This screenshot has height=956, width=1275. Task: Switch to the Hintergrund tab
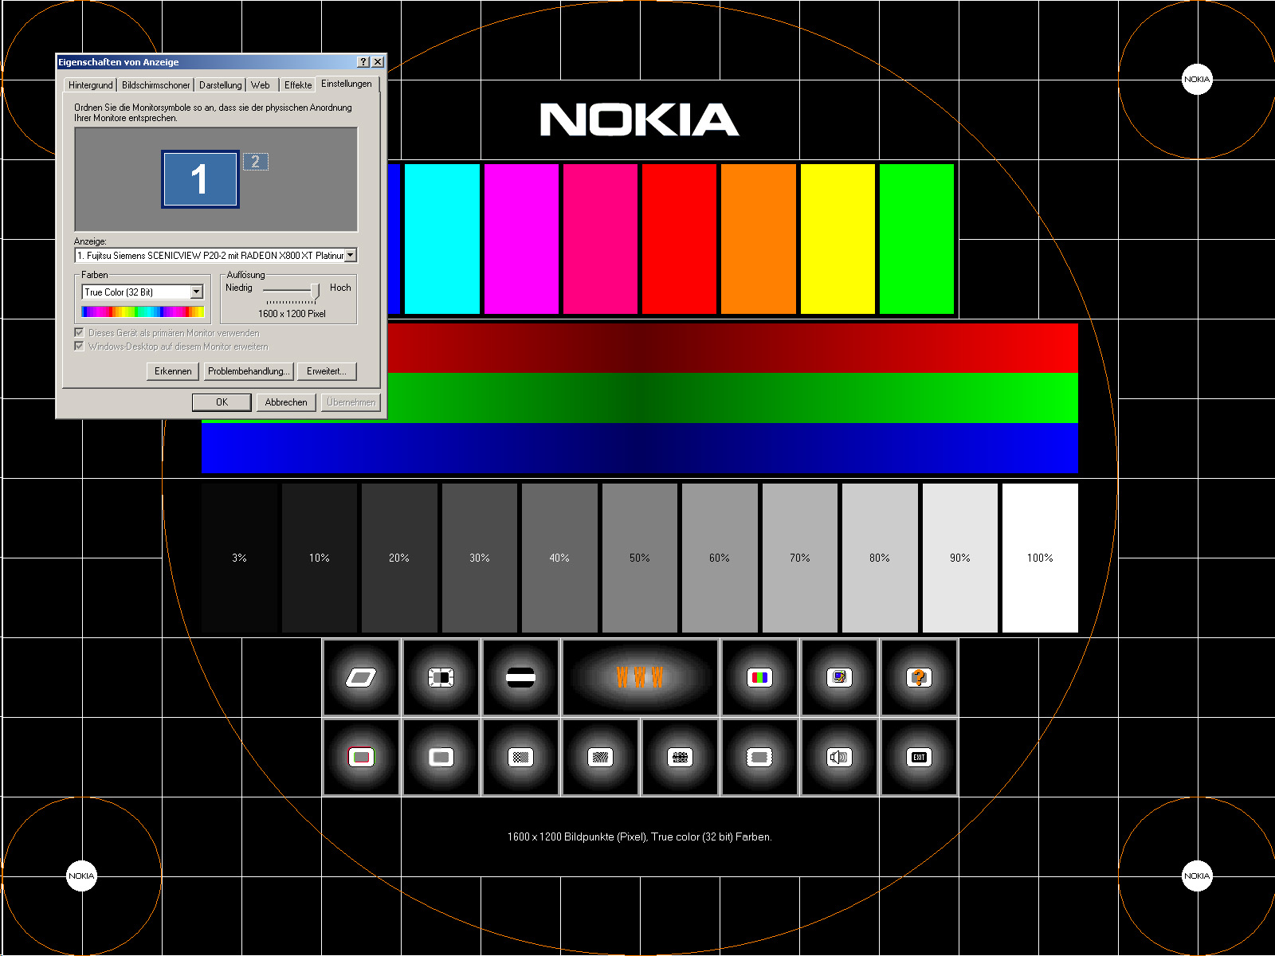(x=90, y=85)
